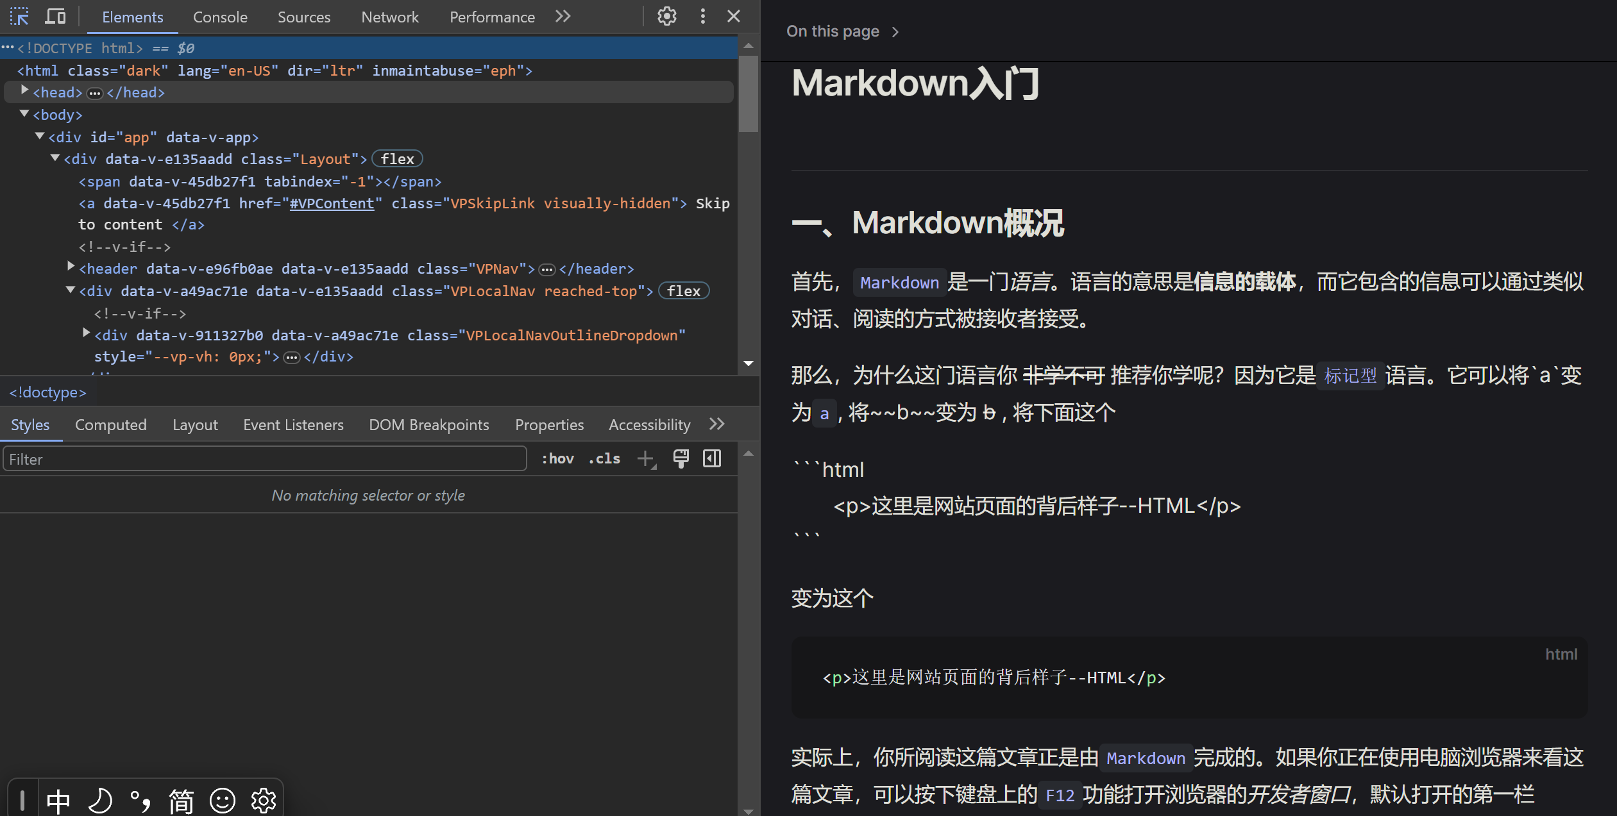
Task: Open IME settings gear
Action: (x=263, y=801)
